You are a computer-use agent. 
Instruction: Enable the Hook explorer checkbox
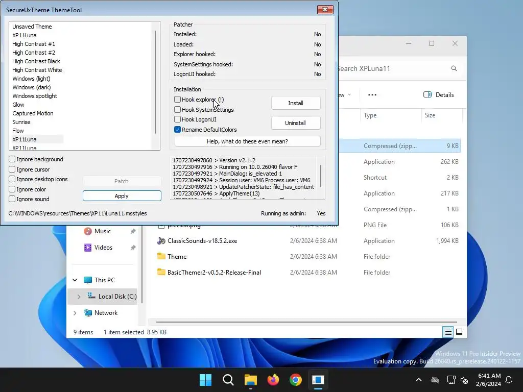177,100
